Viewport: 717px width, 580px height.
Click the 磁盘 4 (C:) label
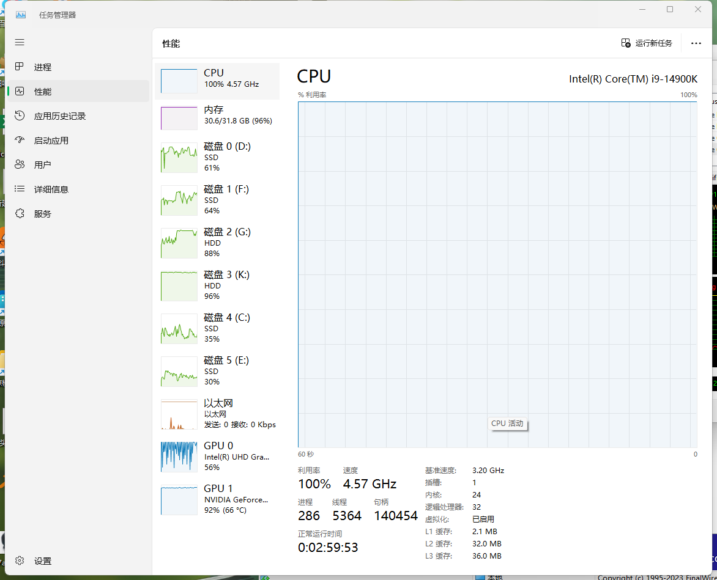pos(227,317)
